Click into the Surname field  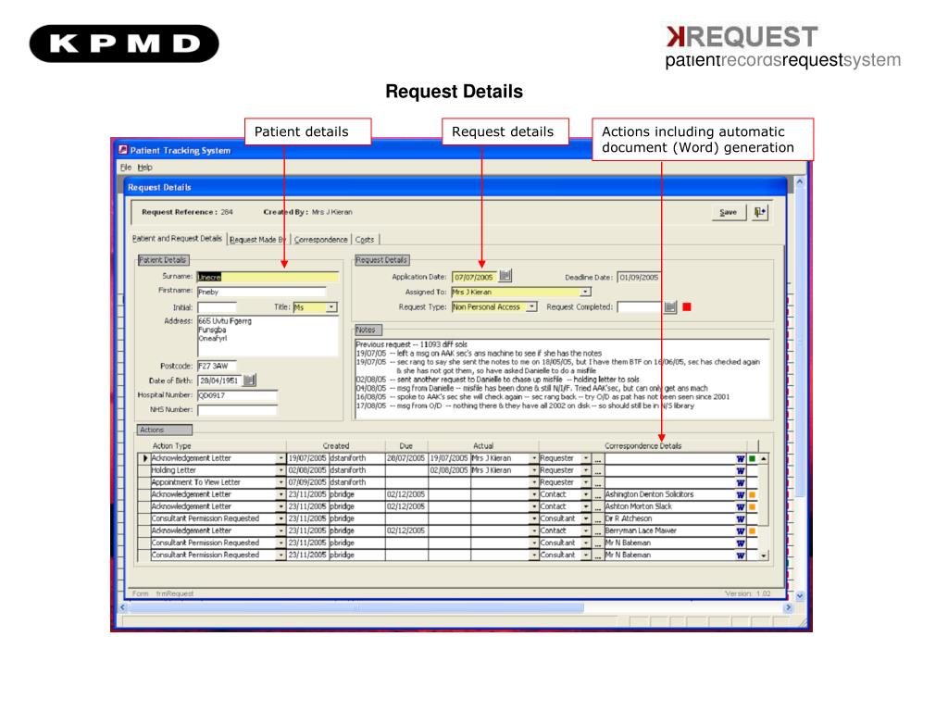click(268, 277)
